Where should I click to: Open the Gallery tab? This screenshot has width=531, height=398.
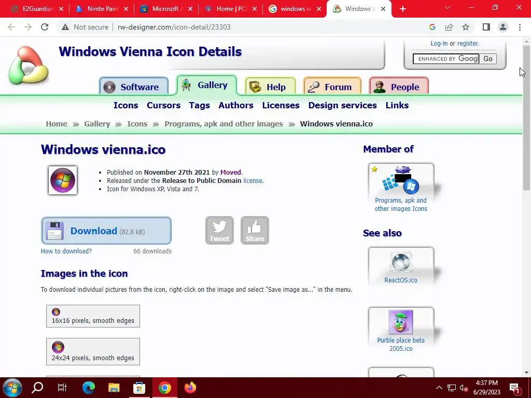pyautogui.click(x=206, y=85)
